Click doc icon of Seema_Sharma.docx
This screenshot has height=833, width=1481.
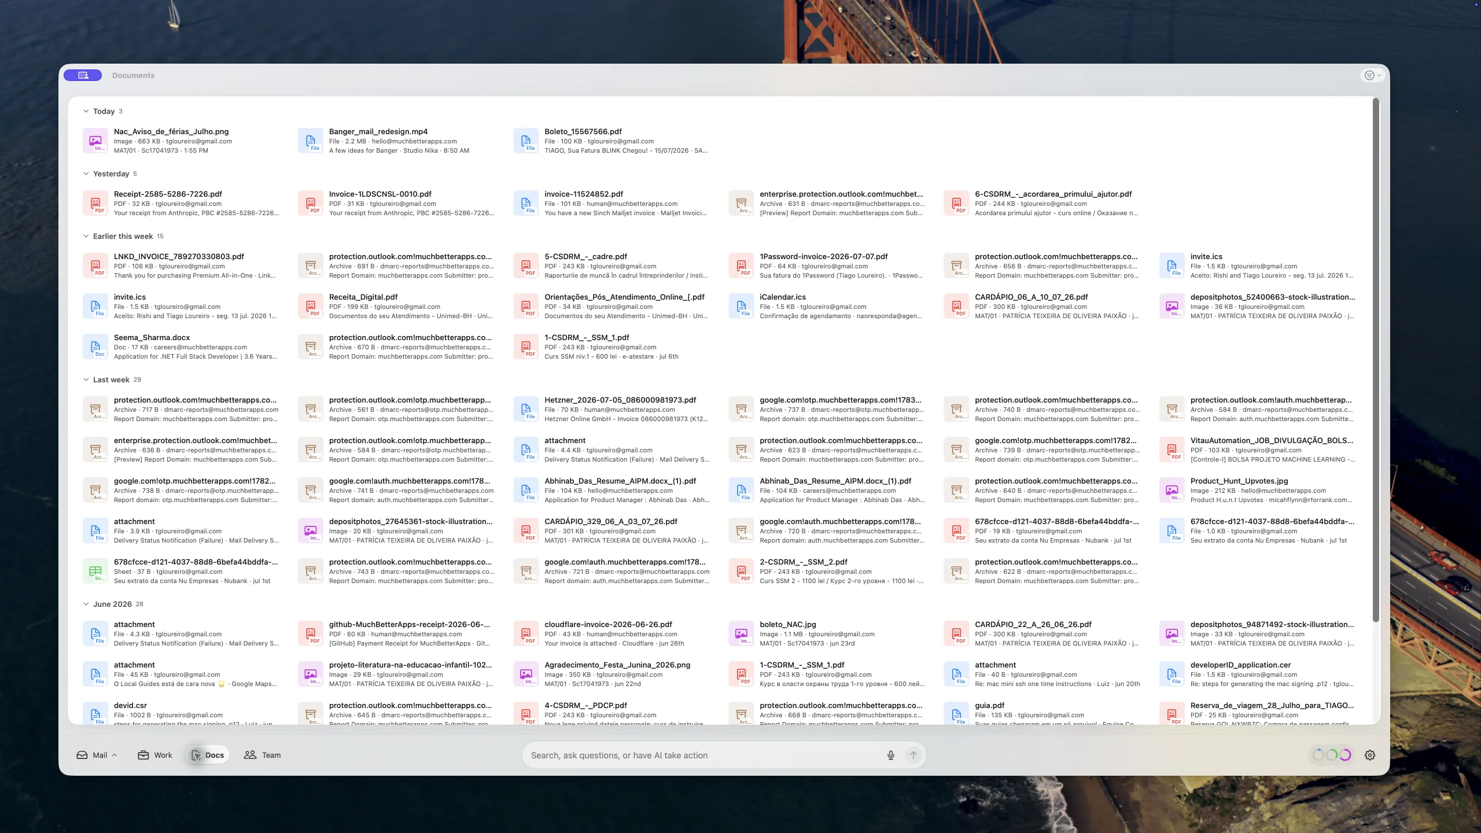click(x=95, y=347)
